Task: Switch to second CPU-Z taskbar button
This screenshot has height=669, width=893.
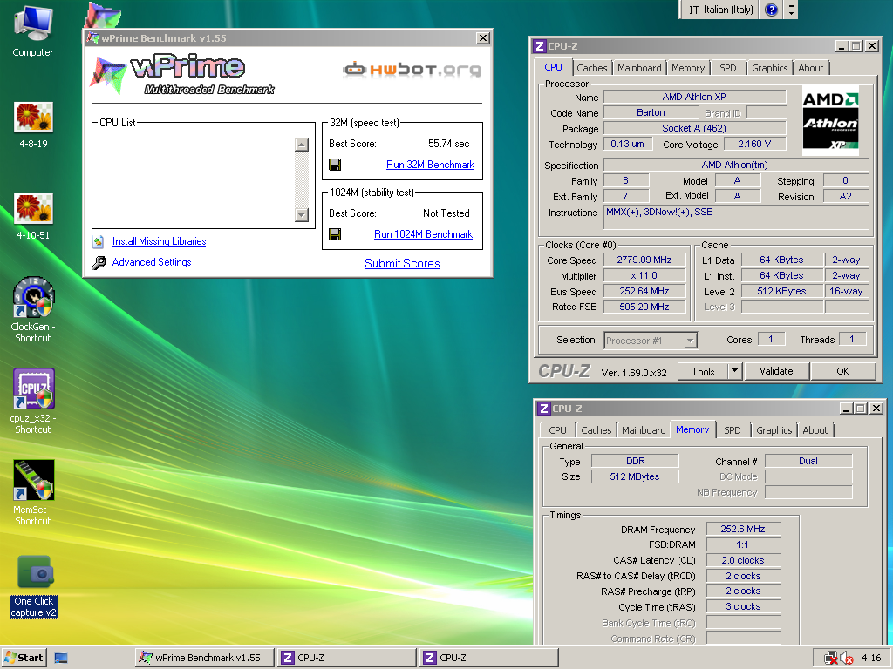Action: click(x=488, y=658)
